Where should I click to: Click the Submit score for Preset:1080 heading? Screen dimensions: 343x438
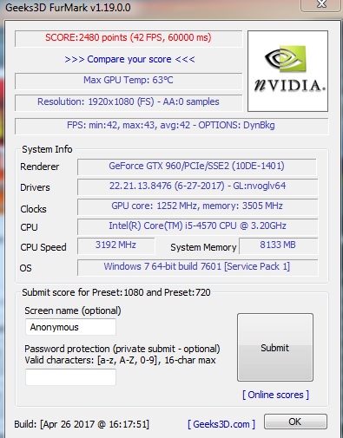[116, 292]
